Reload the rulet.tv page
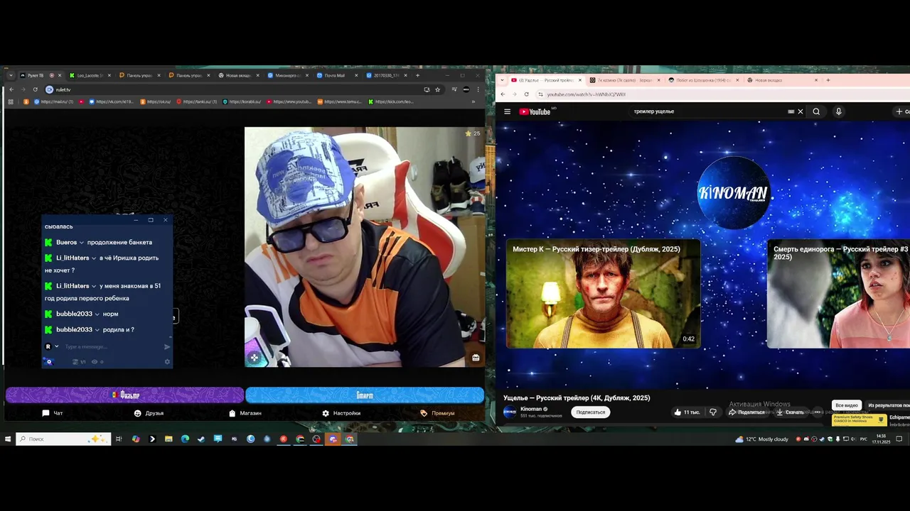This screenshot has height=511, width=910. (35, 89)
